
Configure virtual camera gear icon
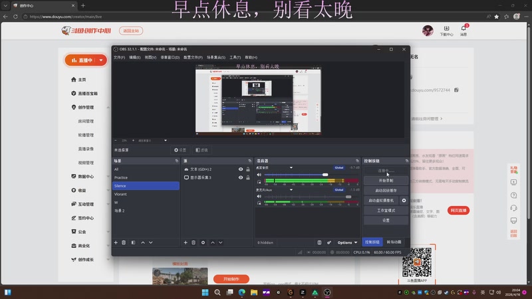404,201
